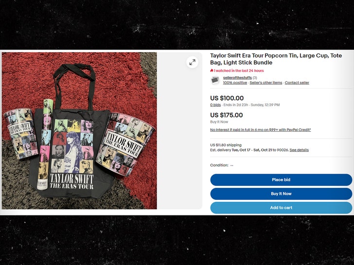Click the Place bid button
Viewport: 354px width, 265px height.
281,180
